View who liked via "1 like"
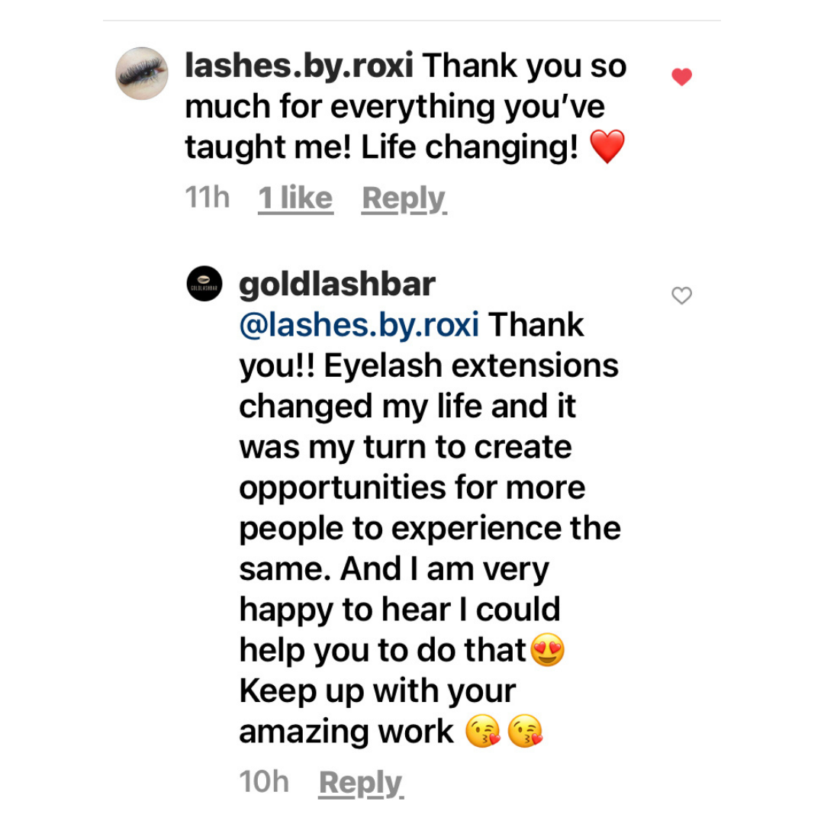The width and height of the screenshot is (824, 824). click(295, 198)
